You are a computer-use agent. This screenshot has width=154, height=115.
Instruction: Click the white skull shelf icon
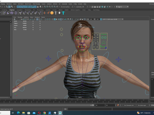[x=59, y=13]
